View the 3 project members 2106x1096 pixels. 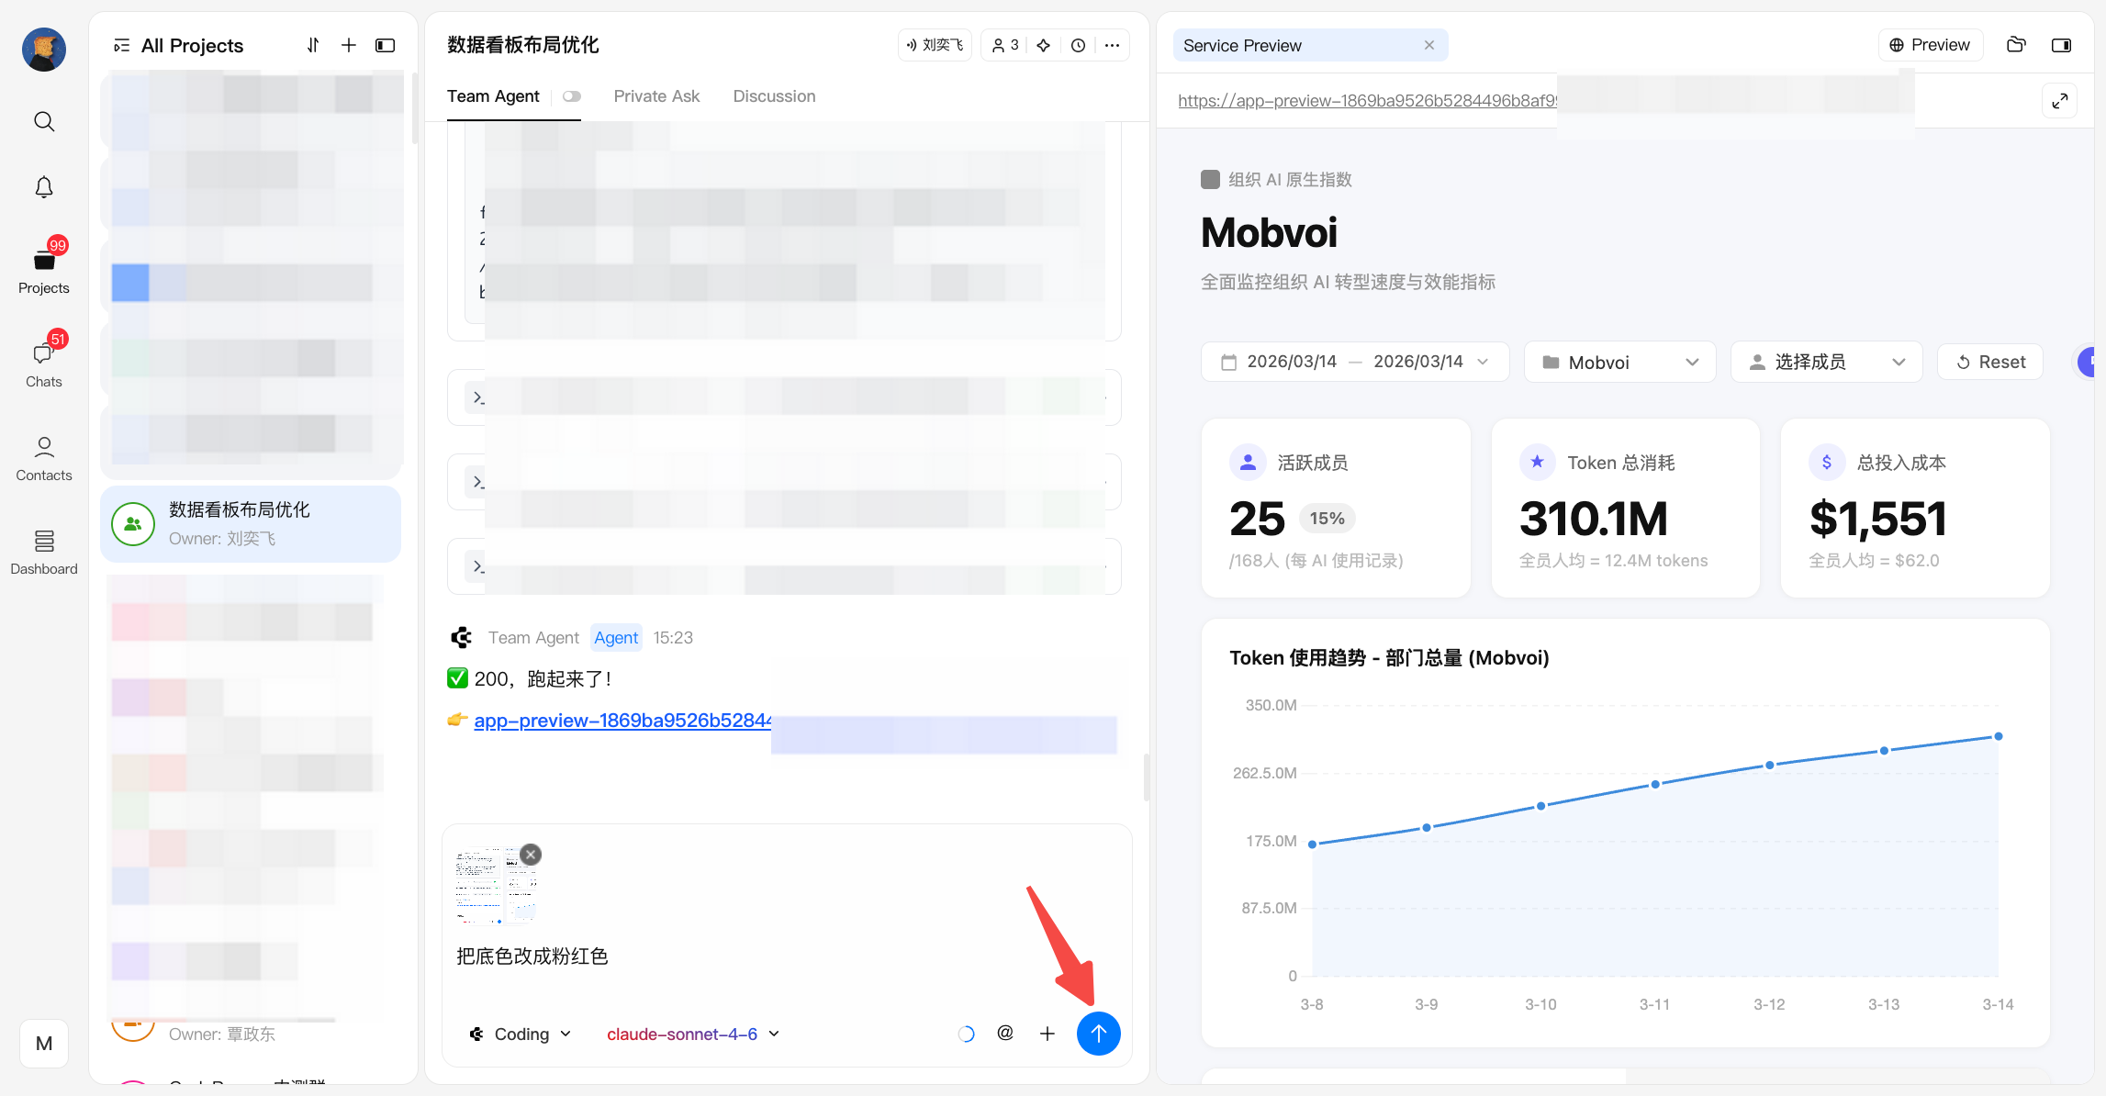point(1005,45)
